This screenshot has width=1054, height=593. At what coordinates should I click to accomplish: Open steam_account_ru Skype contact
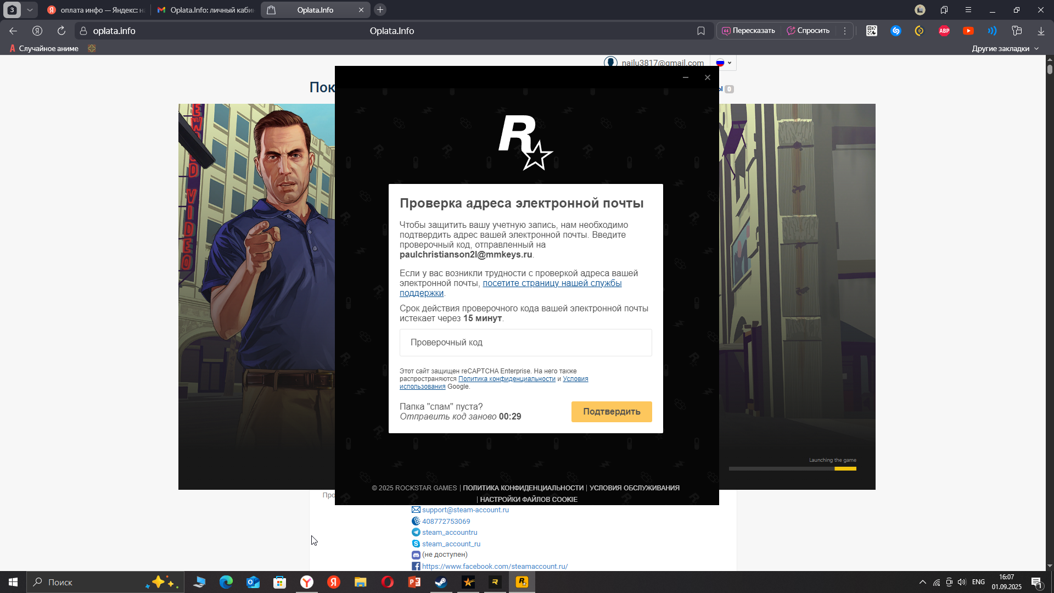click(x=451, y=544)
